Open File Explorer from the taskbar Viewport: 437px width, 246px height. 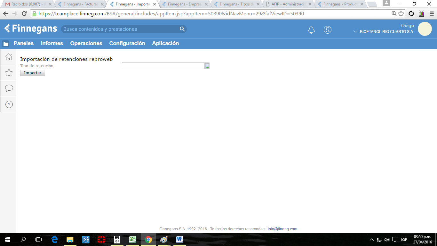tap(70, 240)
